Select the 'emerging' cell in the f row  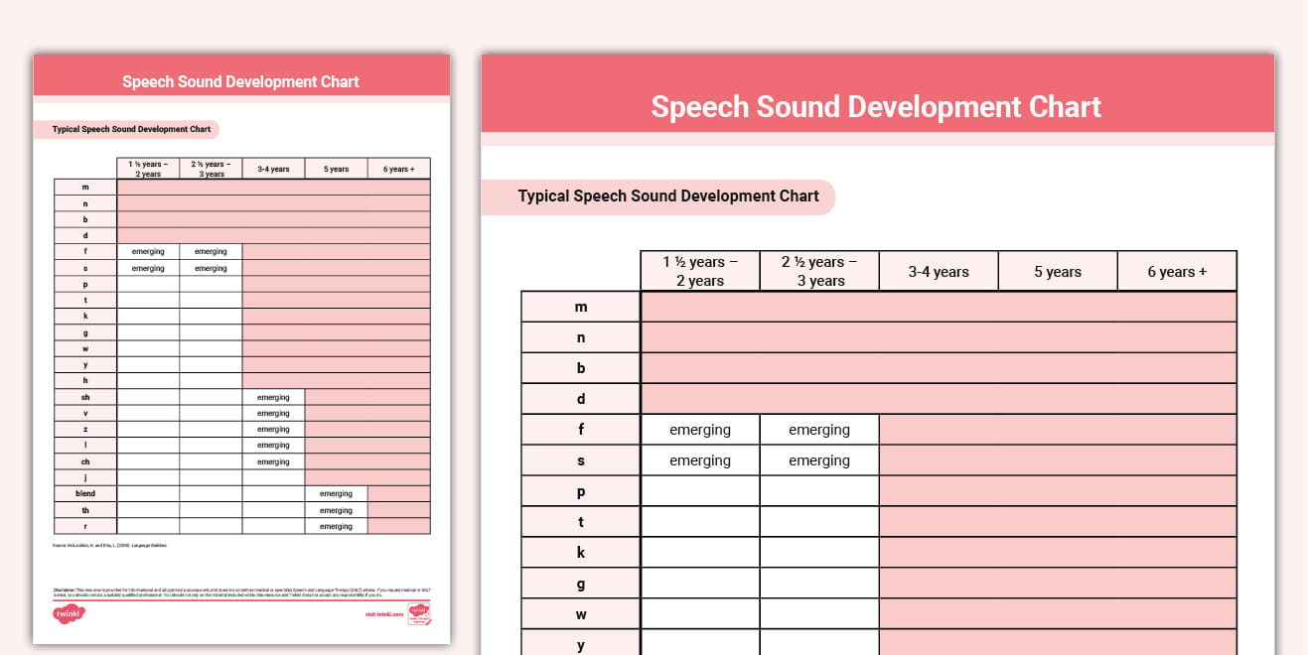[x=700, y=429]
